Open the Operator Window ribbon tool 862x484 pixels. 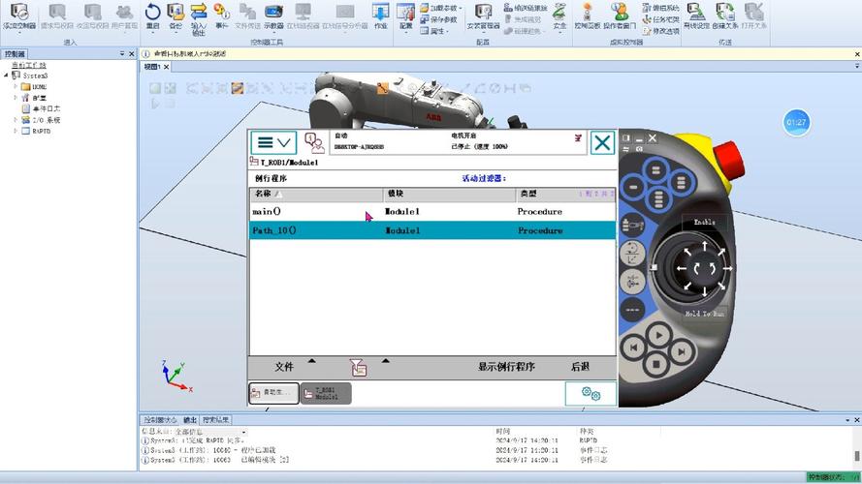[x=620, y=15]
